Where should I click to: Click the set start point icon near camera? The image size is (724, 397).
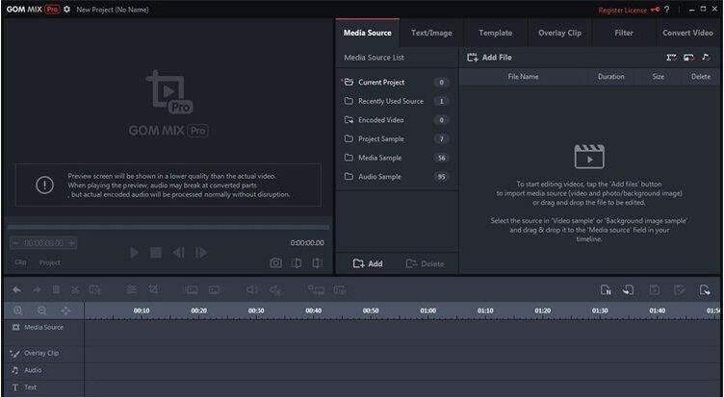297,262
